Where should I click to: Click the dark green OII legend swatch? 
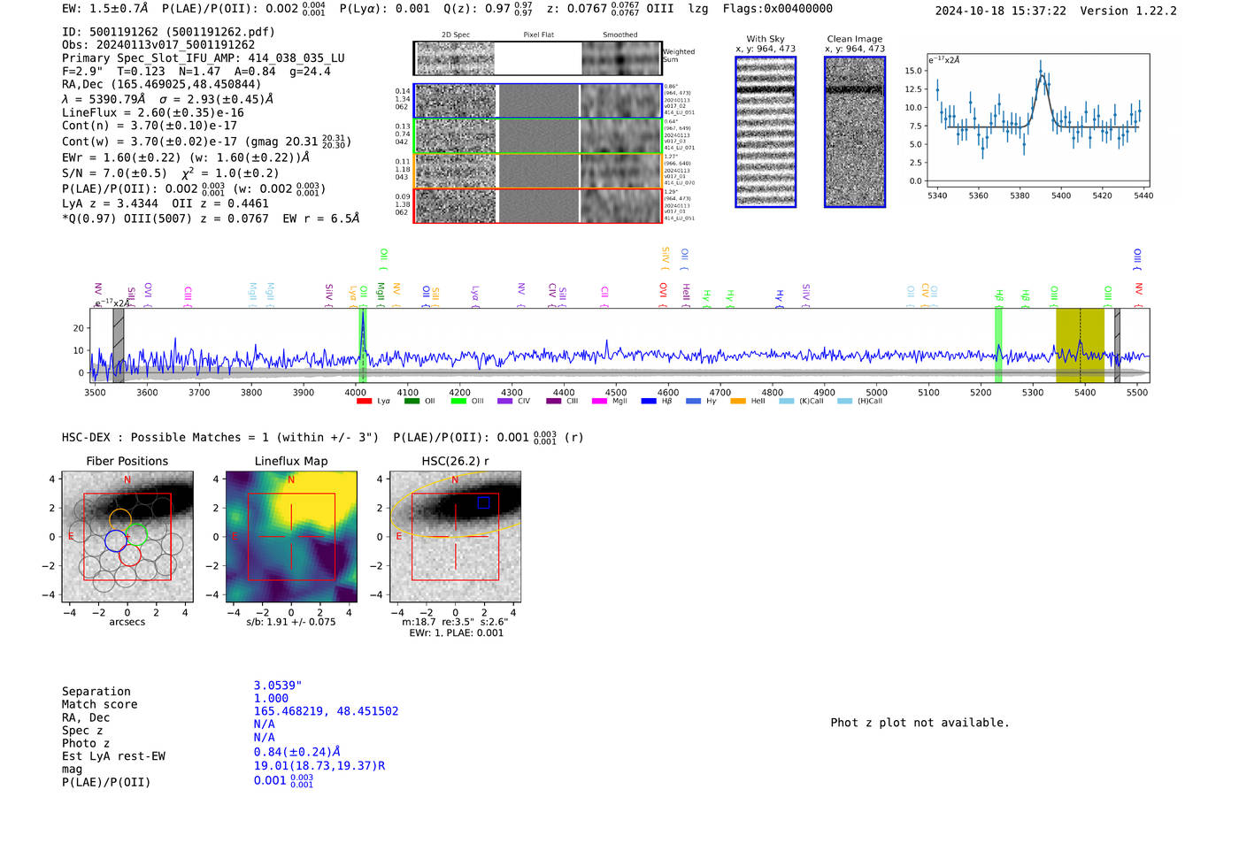(x=412, y=402)
